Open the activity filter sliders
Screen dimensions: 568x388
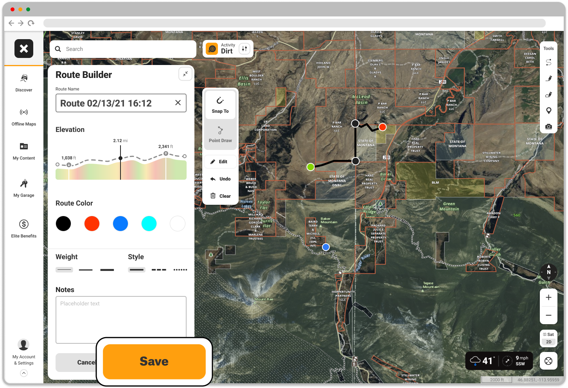[x=244, y=49]
